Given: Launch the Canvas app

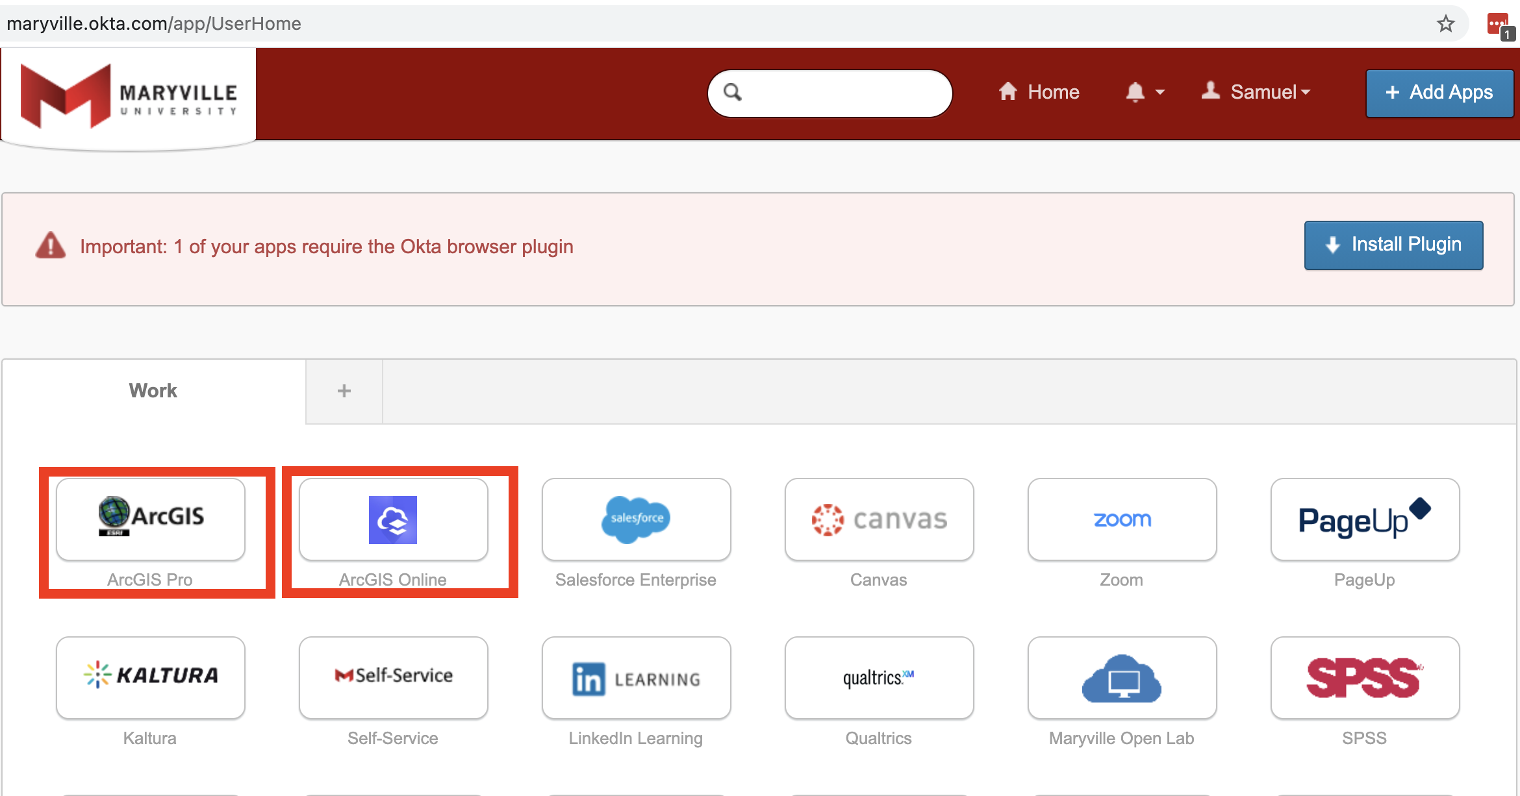Looking at the screenshot, I should point(880,519).
